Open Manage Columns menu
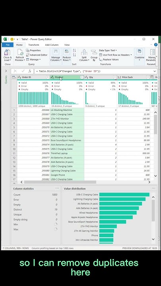Image resolution: width=161 pixels, height=286 pixels. (x=56, y=55)
